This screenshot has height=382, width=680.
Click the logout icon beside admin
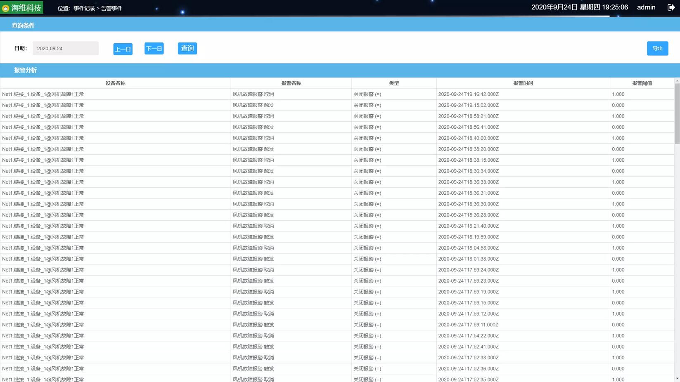coord(671,7)
